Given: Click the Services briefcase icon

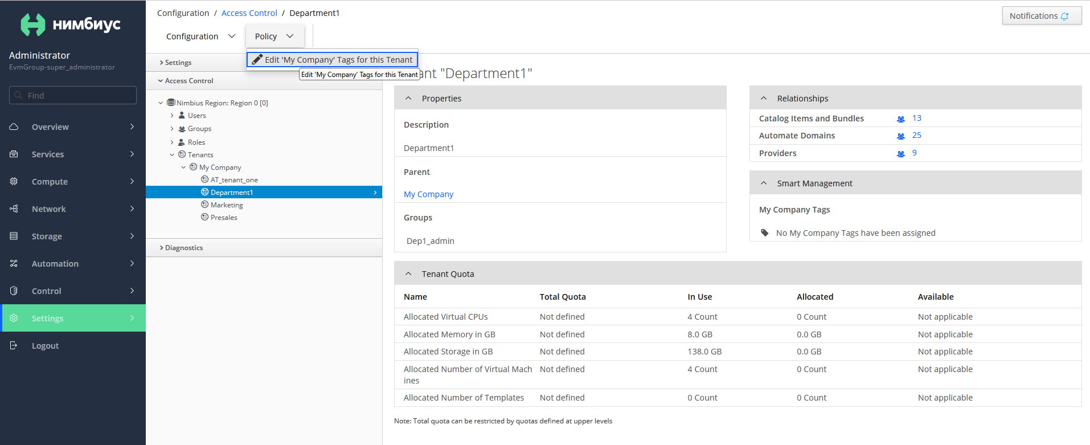Looking at the screenshot, I should [x=14, y=154].
